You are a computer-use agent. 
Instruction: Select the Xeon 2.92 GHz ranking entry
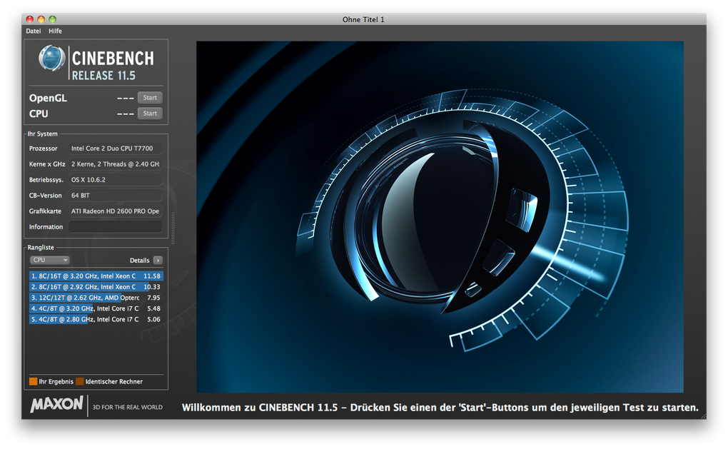[96, 286]
